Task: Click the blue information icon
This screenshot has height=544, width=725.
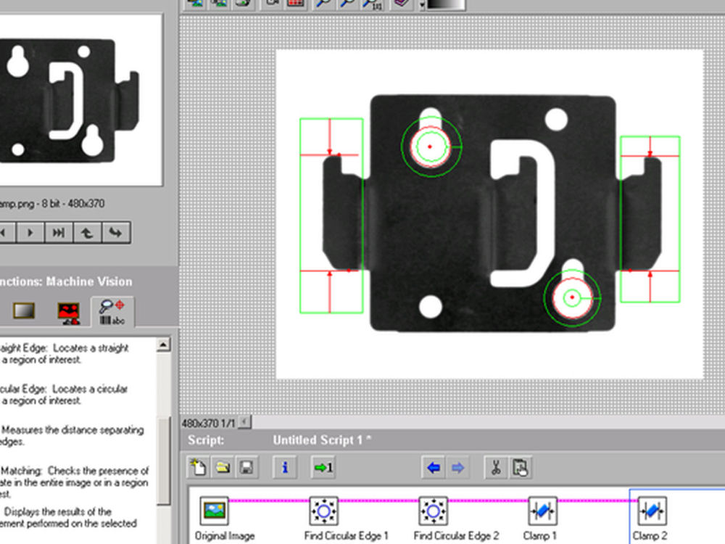Action: click(x=285, y=468)
